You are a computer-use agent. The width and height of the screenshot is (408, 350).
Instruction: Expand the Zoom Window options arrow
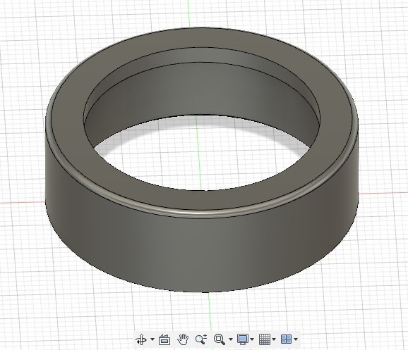pos(231,339)
